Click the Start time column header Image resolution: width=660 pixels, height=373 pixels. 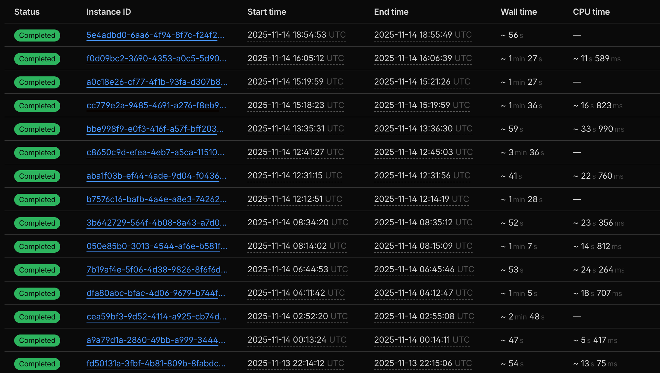pos(266,12)
